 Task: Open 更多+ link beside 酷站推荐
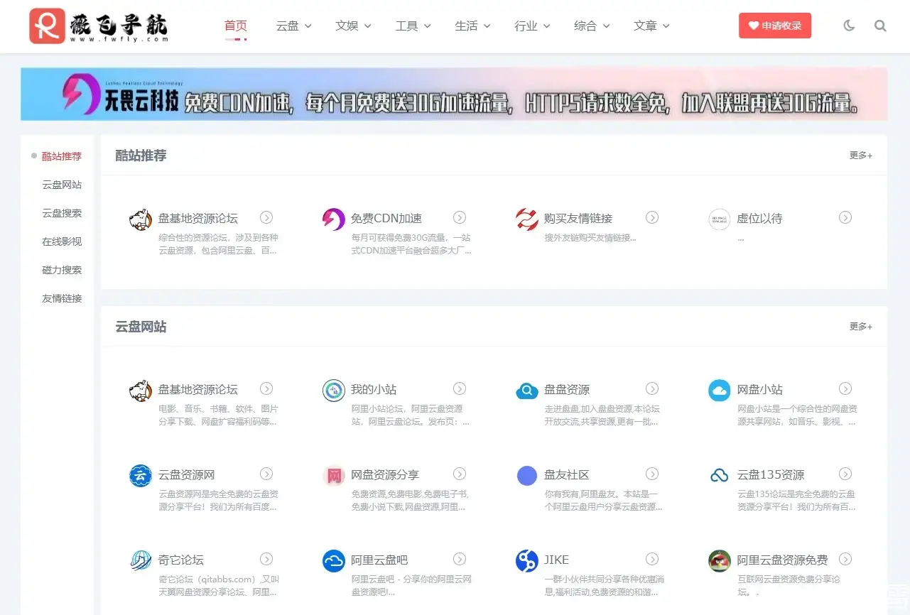point(860,156)
